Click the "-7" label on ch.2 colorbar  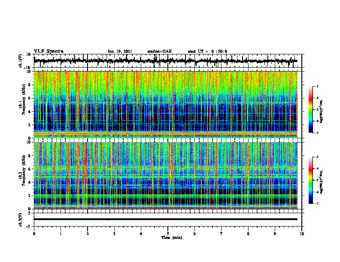click(316, 203)
